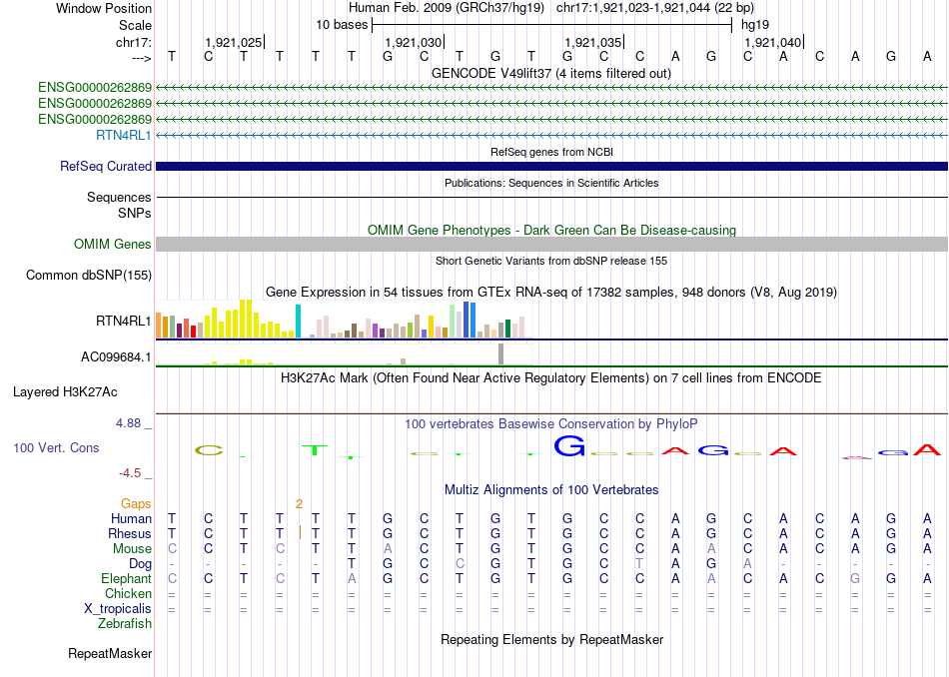Image resolution: width=949 pixels, height=677 pixels.
Task: Click the RefSeq genes from NCBI title
Action: [551, 152]
